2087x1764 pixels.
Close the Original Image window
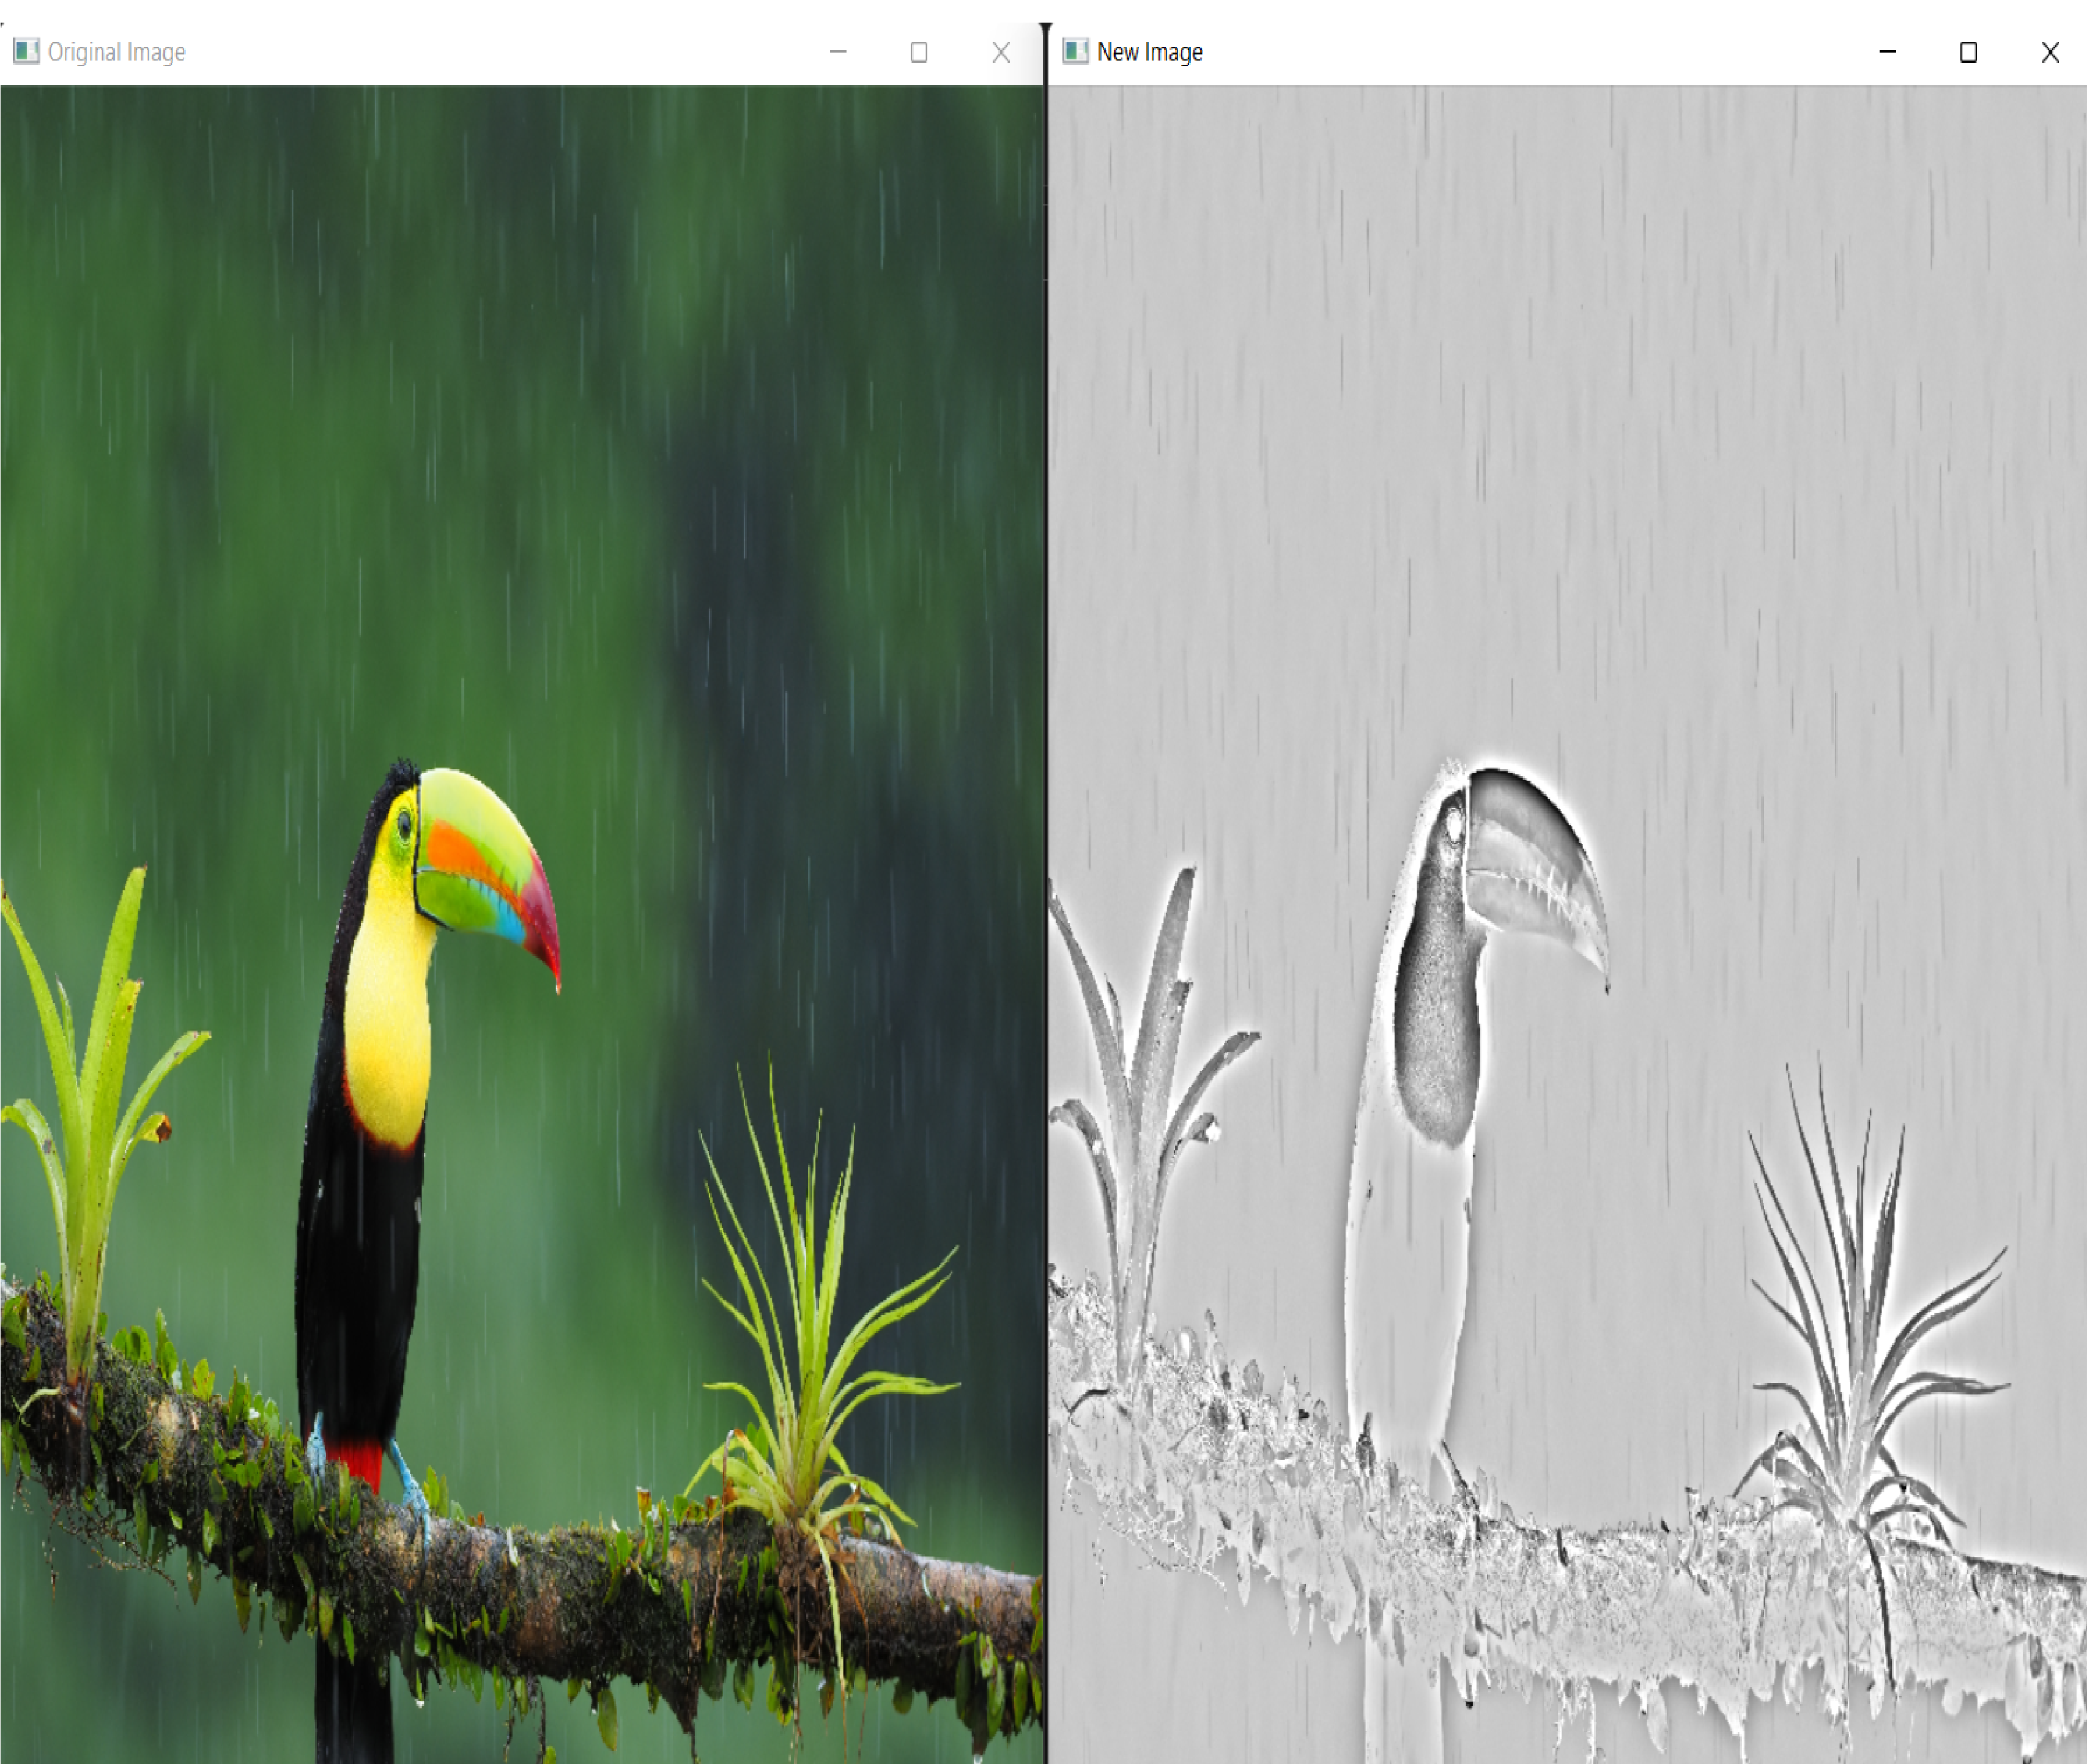click(1001, 52)
